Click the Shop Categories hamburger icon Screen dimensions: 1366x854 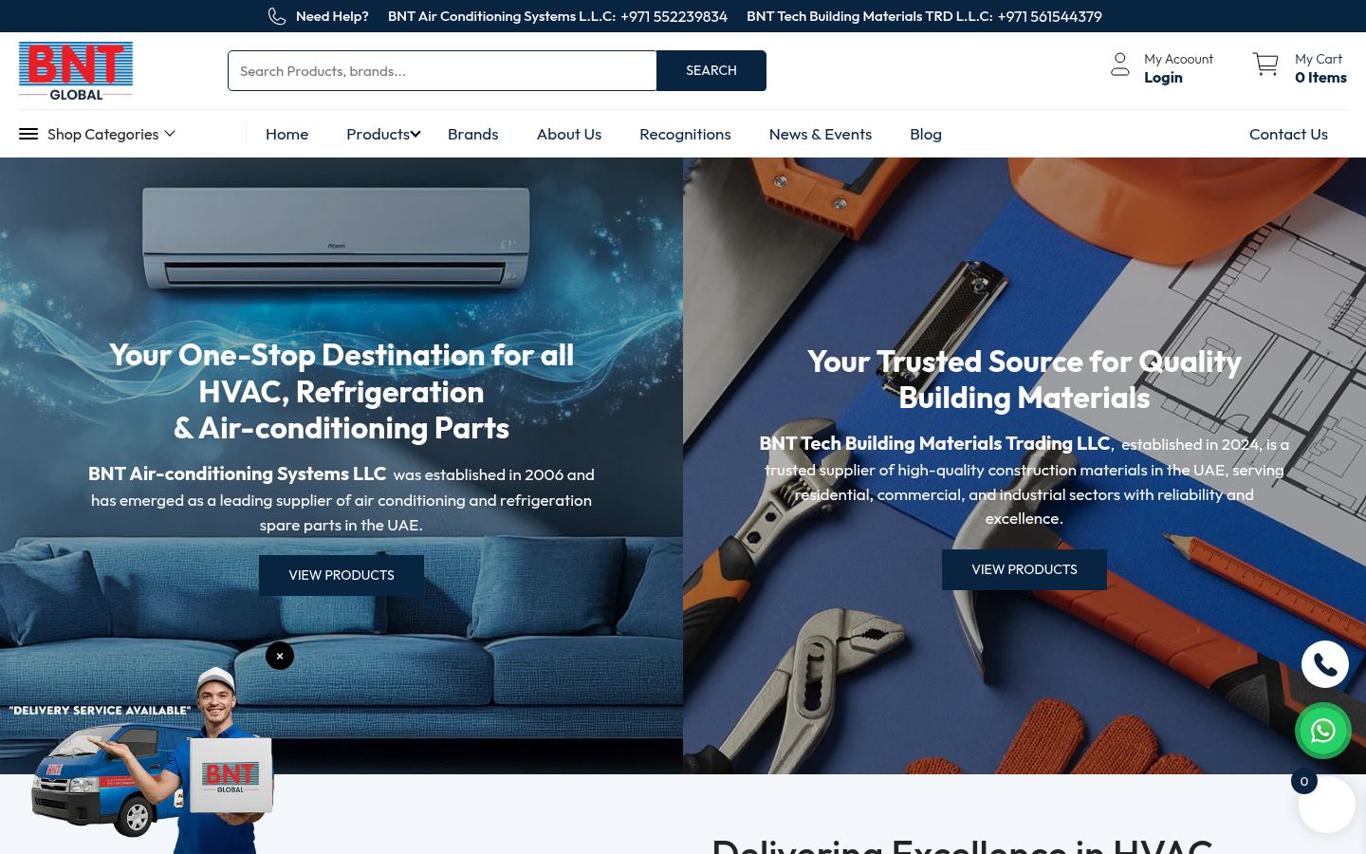point(28,134)
